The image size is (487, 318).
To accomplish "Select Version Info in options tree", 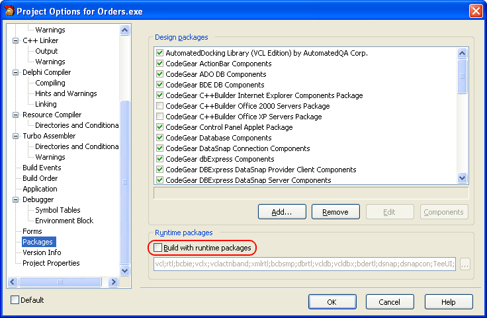I will (42, 252).
